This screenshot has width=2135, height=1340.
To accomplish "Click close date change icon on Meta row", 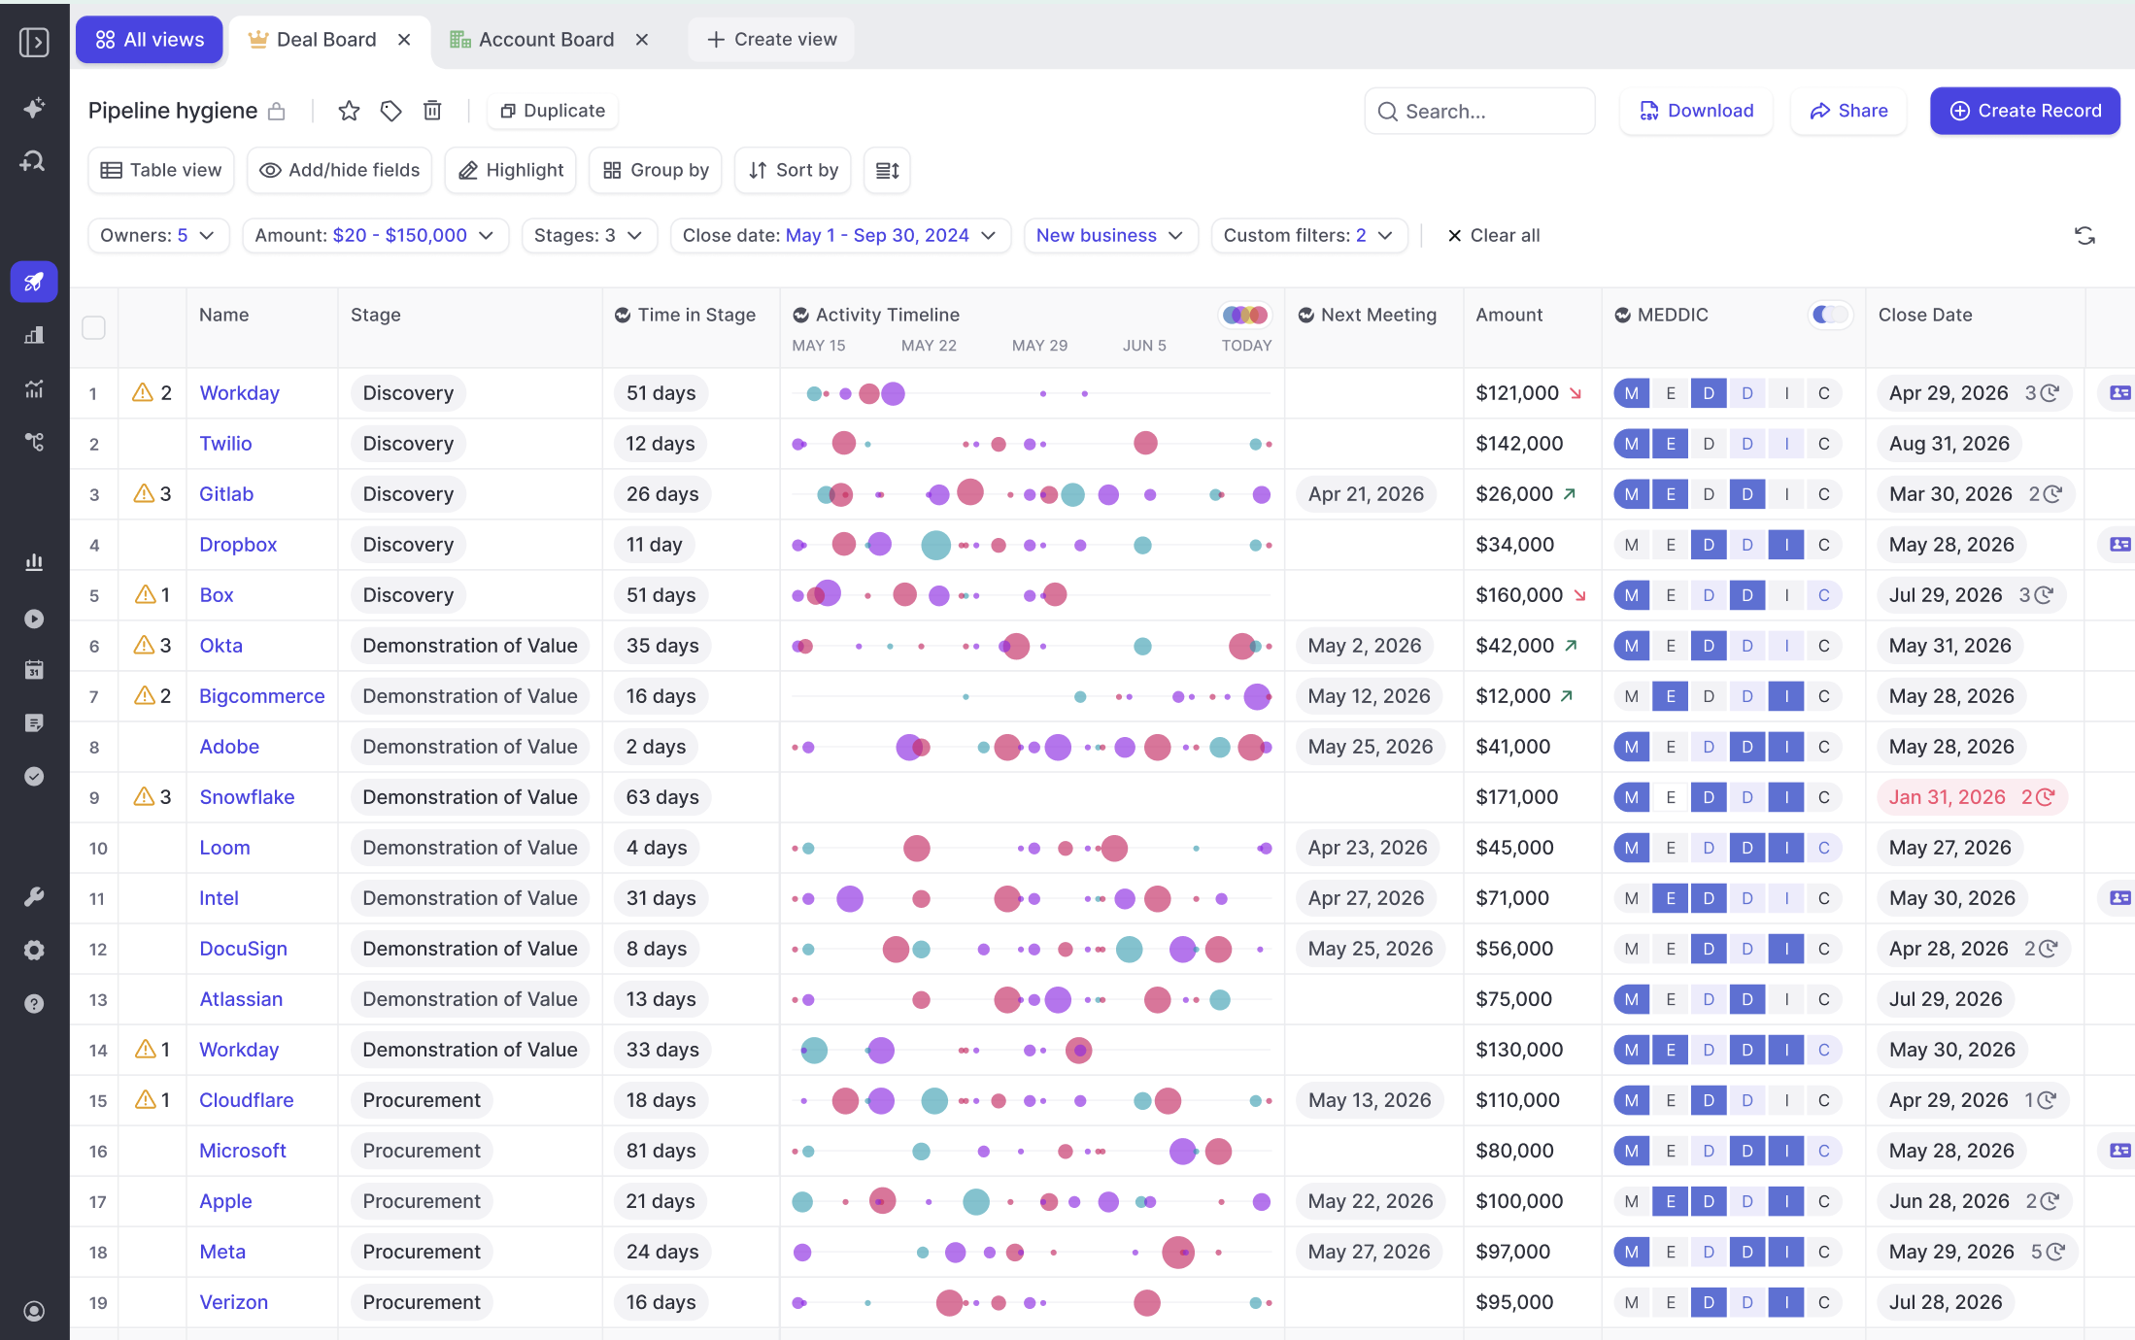I will point(2054,1252).
